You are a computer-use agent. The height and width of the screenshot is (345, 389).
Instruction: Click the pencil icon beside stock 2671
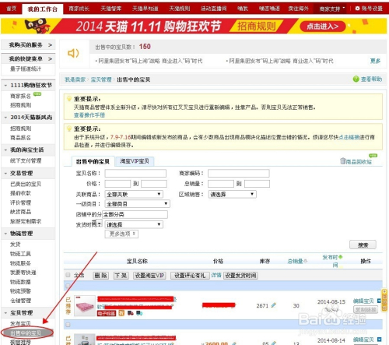(x=273, y=305)
